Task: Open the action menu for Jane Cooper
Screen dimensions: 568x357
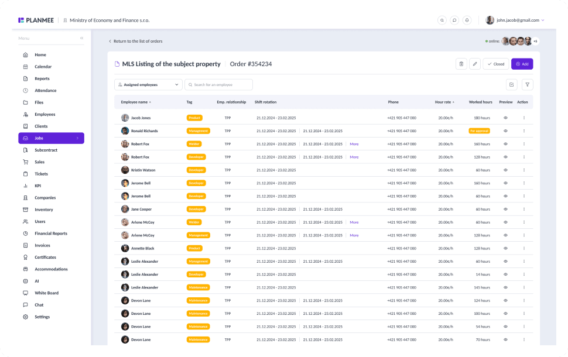Action: point(524,210)
